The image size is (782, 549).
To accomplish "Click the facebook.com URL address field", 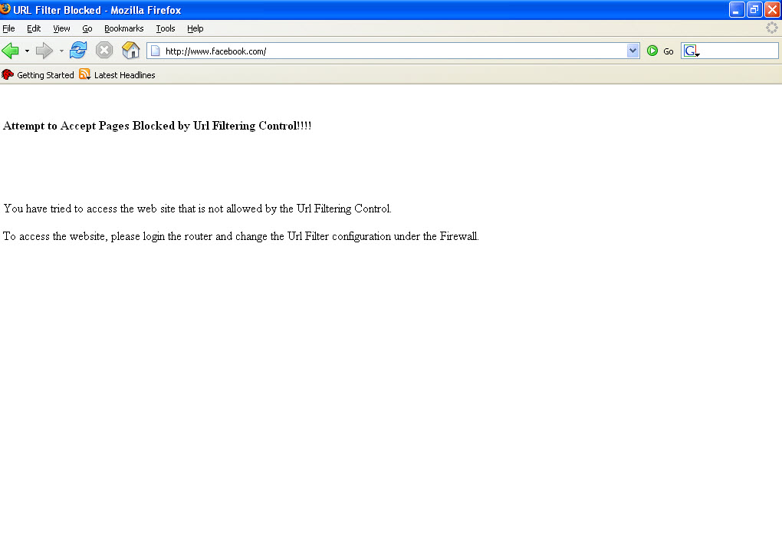I will 393,51.
